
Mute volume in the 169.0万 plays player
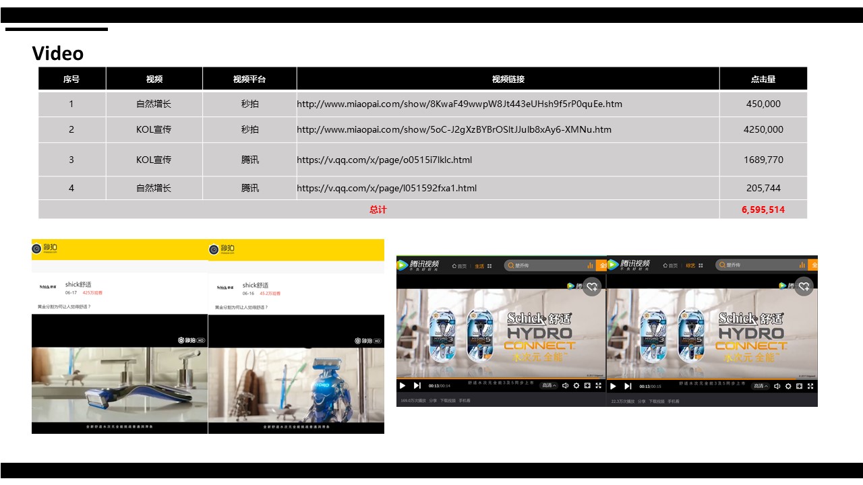(566, 386)
